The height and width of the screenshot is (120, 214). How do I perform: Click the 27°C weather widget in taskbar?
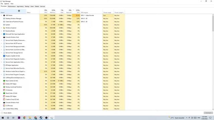[x=176, y=118]
